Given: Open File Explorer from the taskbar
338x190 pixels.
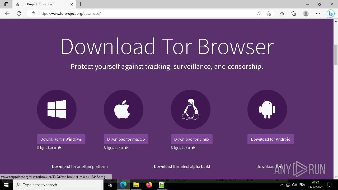Looking at the screenshot, I should pyautogui.click(x=136, y=185).
